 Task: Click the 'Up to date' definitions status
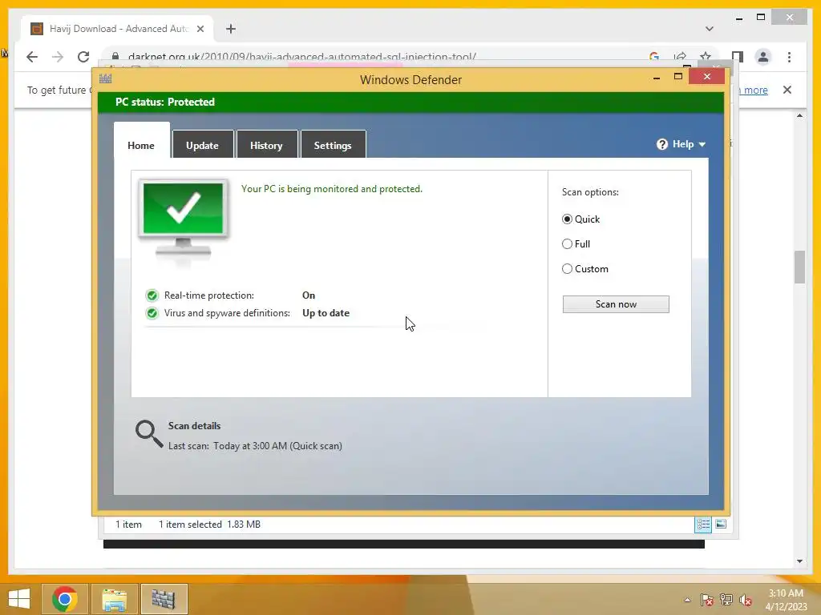coord(326,313)
